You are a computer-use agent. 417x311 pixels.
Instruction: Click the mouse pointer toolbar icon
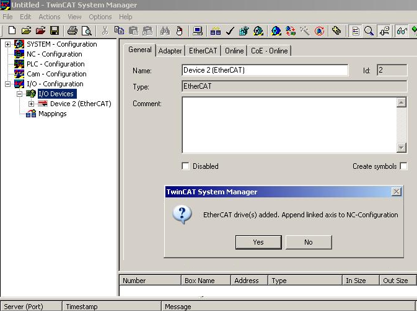pos(180,31)
